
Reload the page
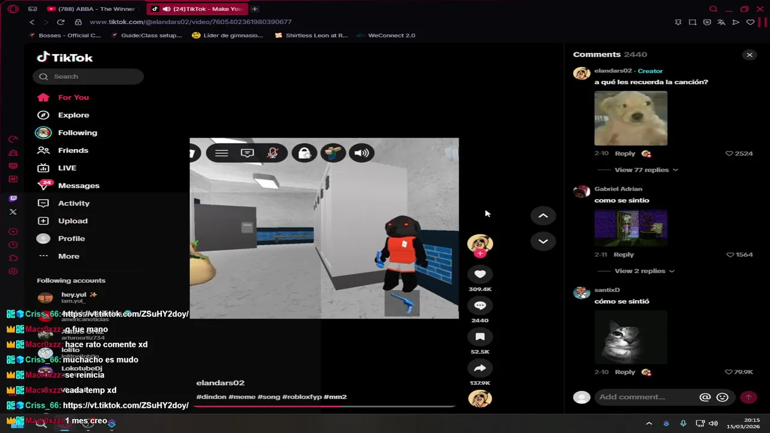pos(60,22)
